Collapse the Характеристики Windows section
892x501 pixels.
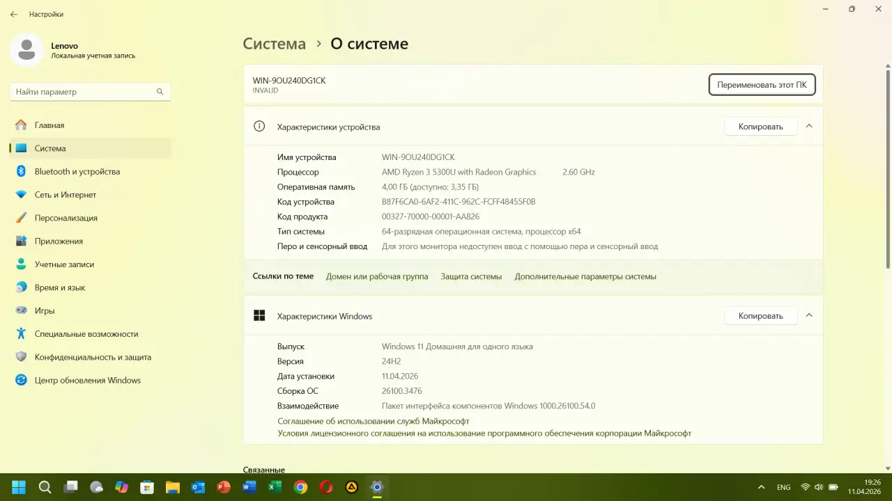(808, 315)
